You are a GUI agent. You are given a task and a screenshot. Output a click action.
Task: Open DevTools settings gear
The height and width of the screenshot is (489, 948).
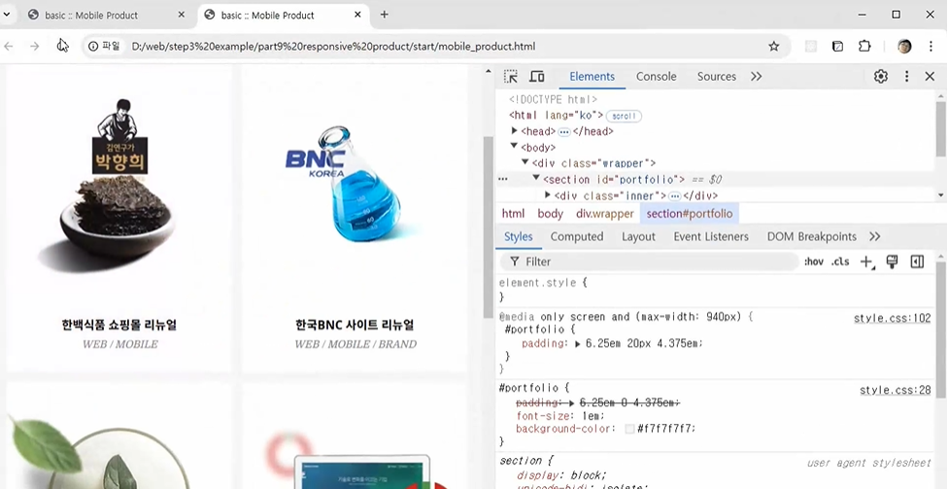click(x=881, y=76)
